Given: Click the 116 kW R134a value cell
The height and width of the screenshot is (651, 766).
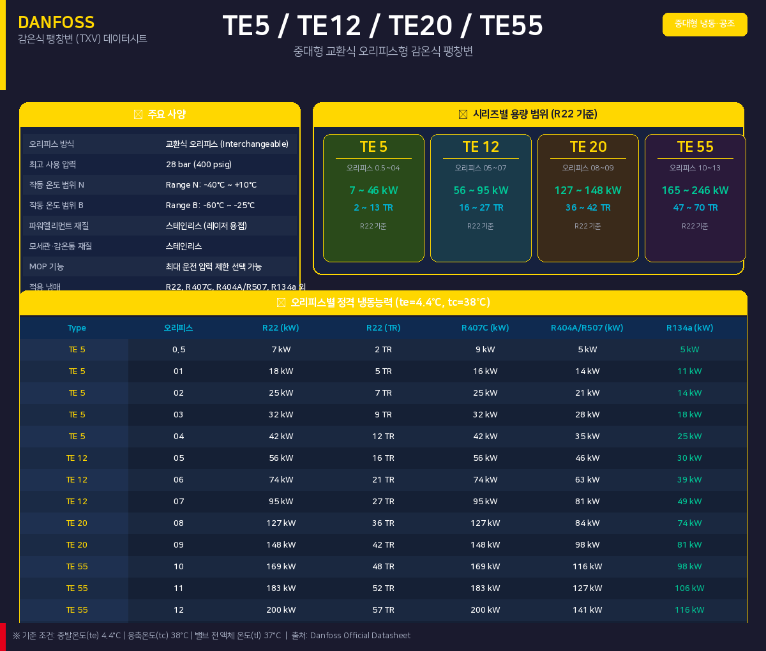Looking at the screenshot, I should pyautogui.click(x=689, y=610).
